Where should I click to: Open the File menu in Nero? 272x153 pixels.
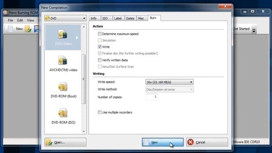click(10, 20)
